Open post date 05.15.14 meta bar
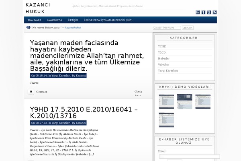The width and height of the screenshot is (241, 161). click(x=58, y=76)
